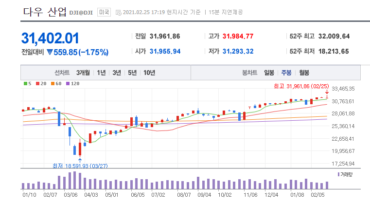
Task: Click the 봉차트 section label
Action: pos(249,73)
